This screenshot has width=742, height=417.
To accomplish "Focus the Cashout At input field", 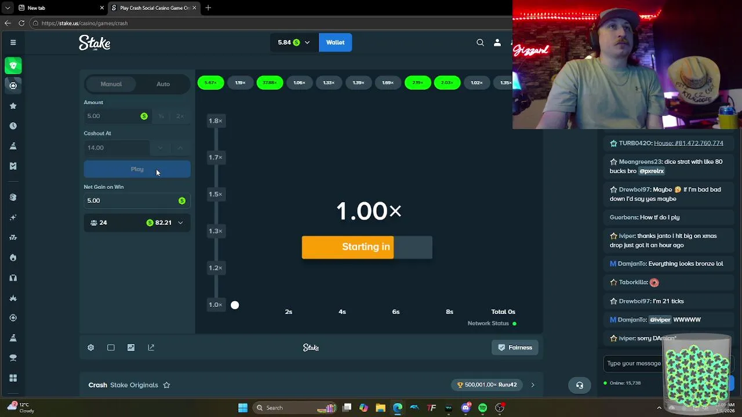I will tap(117, 148).
